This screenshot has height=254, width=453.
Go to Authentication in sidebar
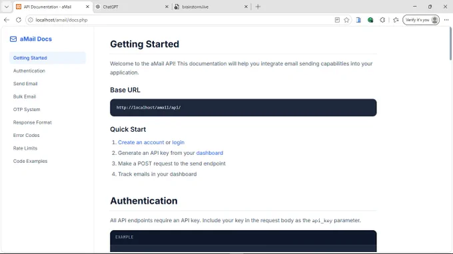pyautogui.click(x=29, y=71)
